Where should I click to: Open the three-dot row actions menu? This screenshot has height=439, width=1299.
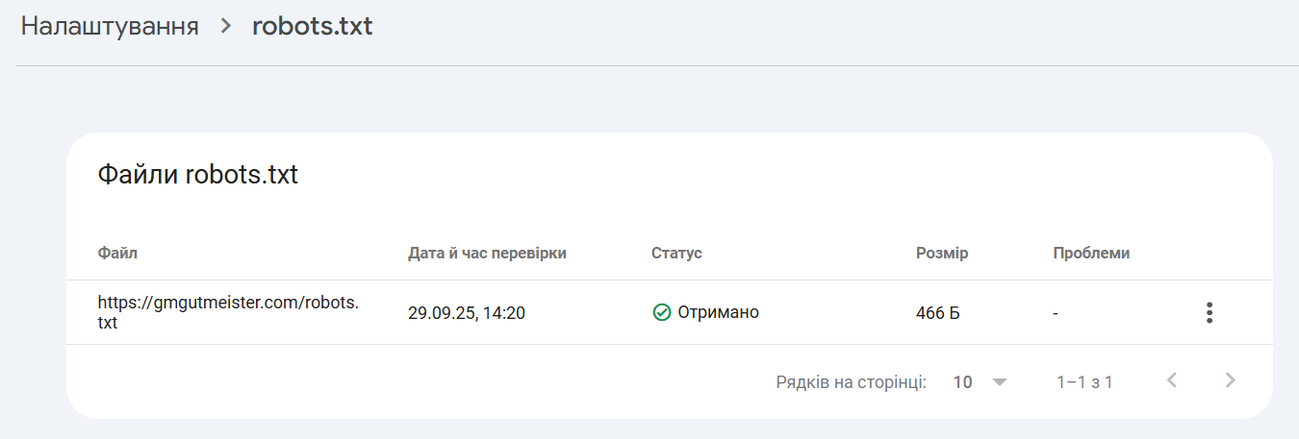(1210, 312)
